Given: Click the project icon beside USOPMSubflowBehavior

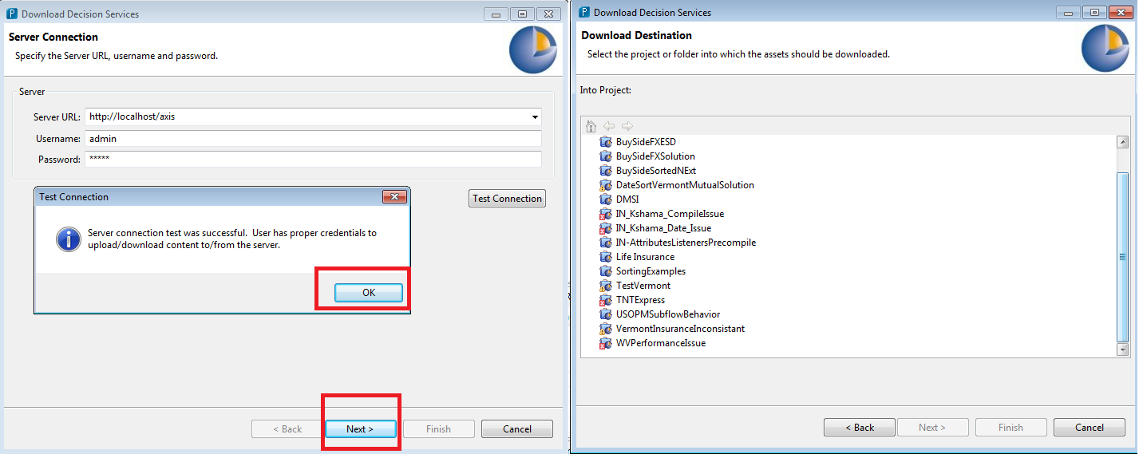Looking at the screenshot, I should 606,314.
